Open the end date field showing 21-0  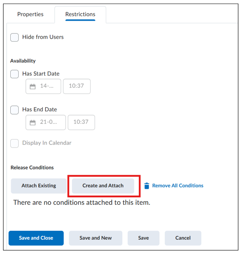point(46,123)
